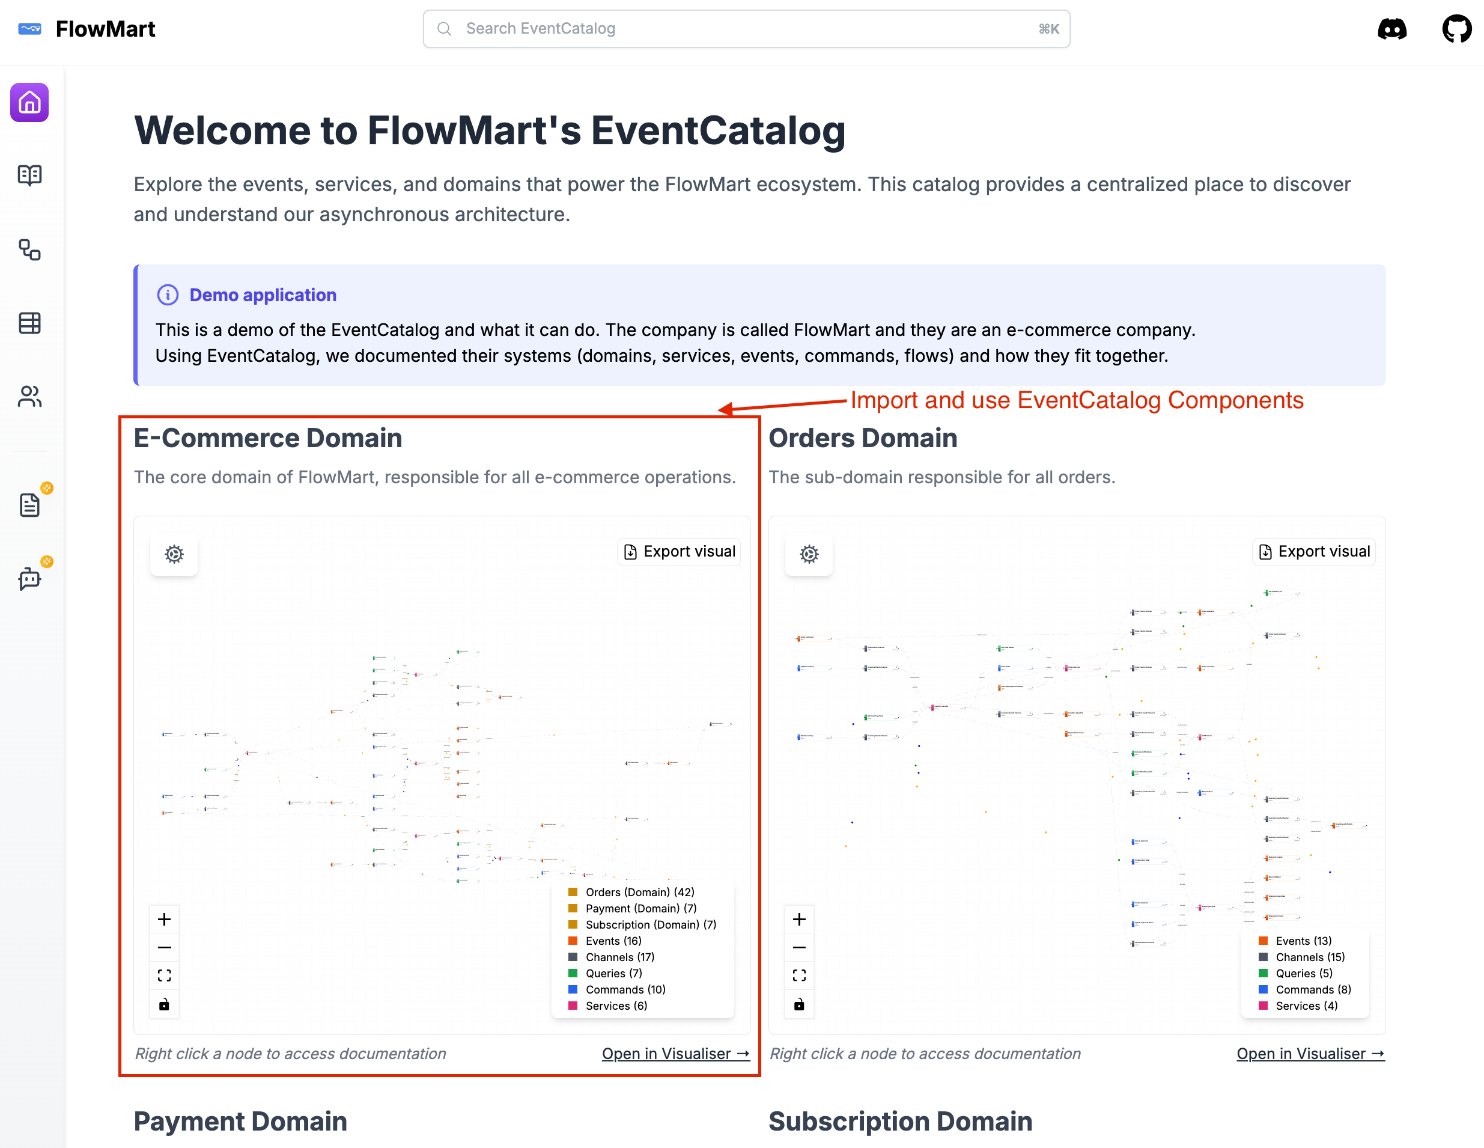Viewport: 1484px width, 1148px height.
Task: Open Orders Domain in Visualiser
Action: pyautogui.click(x=1308, y=1054)
